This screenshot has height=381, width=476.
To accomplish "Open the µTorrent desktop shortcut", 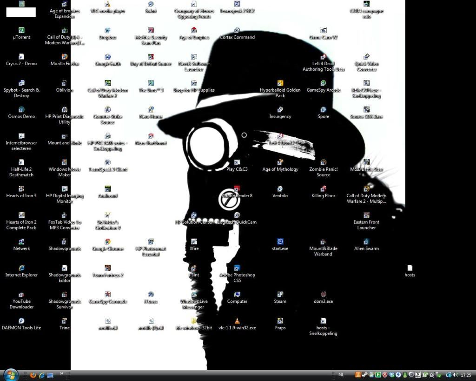I will point(21,33).
